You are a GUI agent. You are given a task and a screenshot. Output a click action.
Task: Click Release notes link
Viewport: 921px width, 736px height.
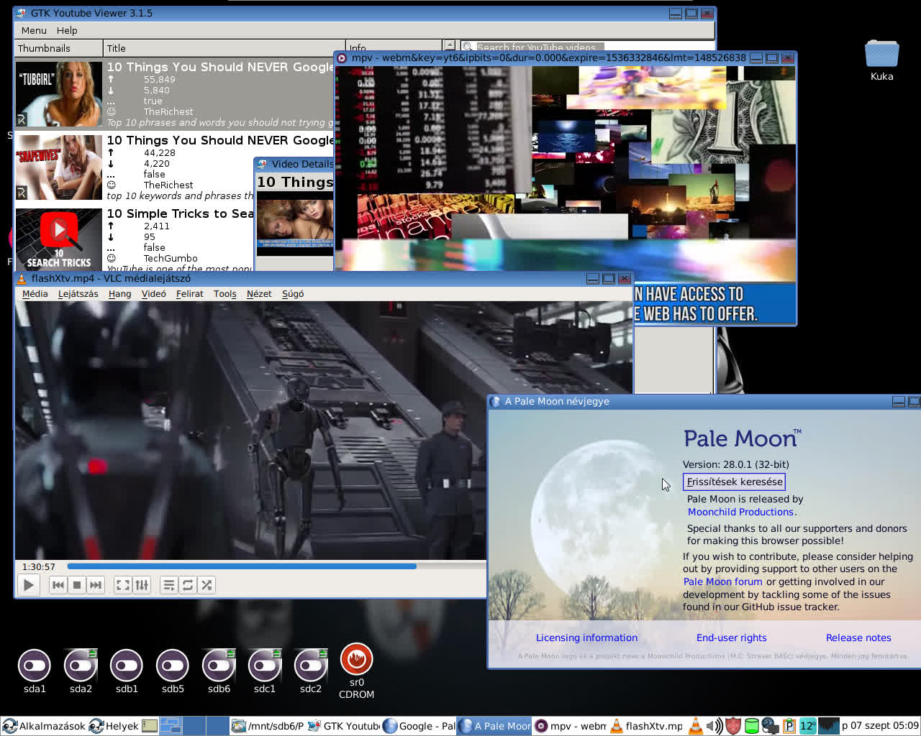click(x=858, y=638)
